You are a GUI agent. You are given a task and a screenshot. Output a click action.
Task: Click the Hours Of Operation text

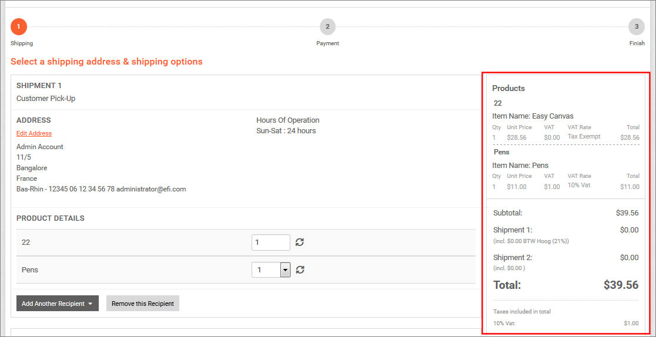point(287,120)
